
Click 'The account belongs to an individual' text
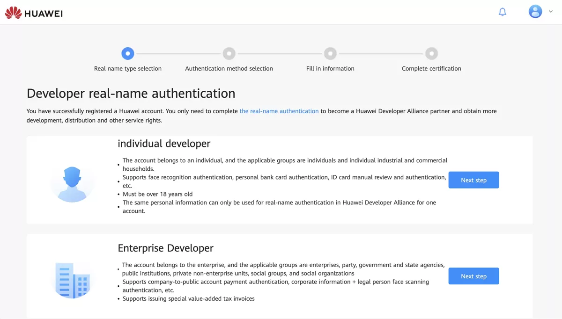285,165
